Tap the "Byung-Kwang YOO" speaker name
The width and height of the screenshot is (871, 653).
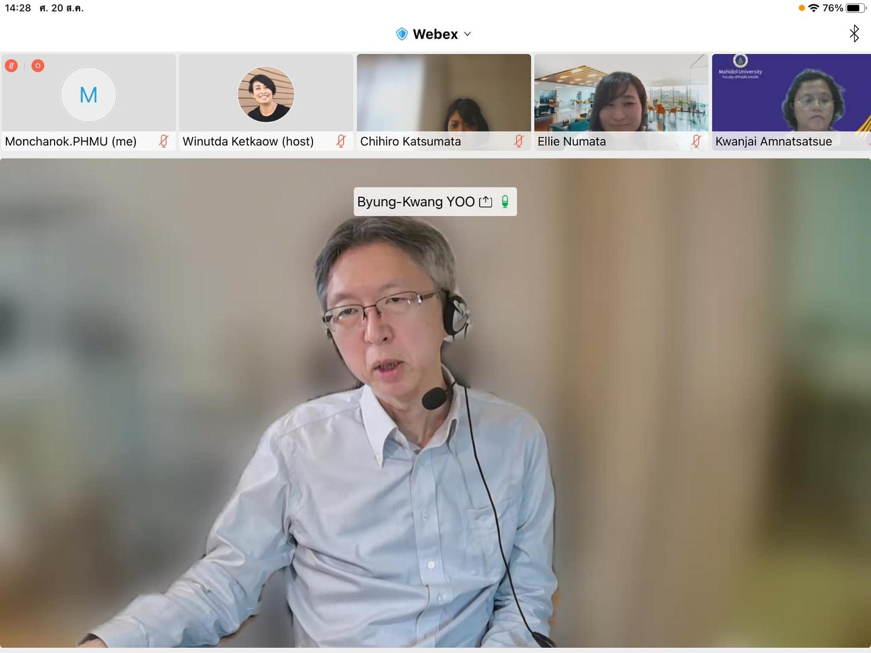point(416,202)
